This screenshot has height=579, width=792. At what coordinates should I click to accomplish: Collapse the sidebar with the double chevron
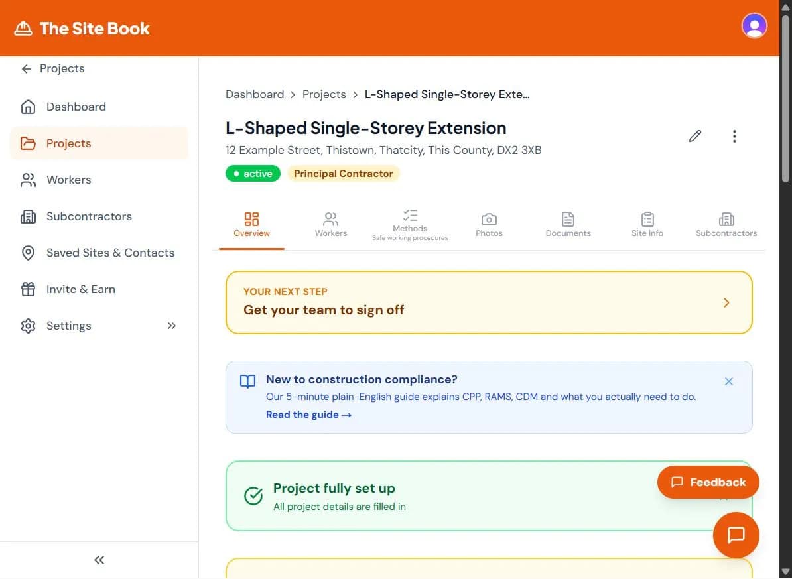point(99,560)
